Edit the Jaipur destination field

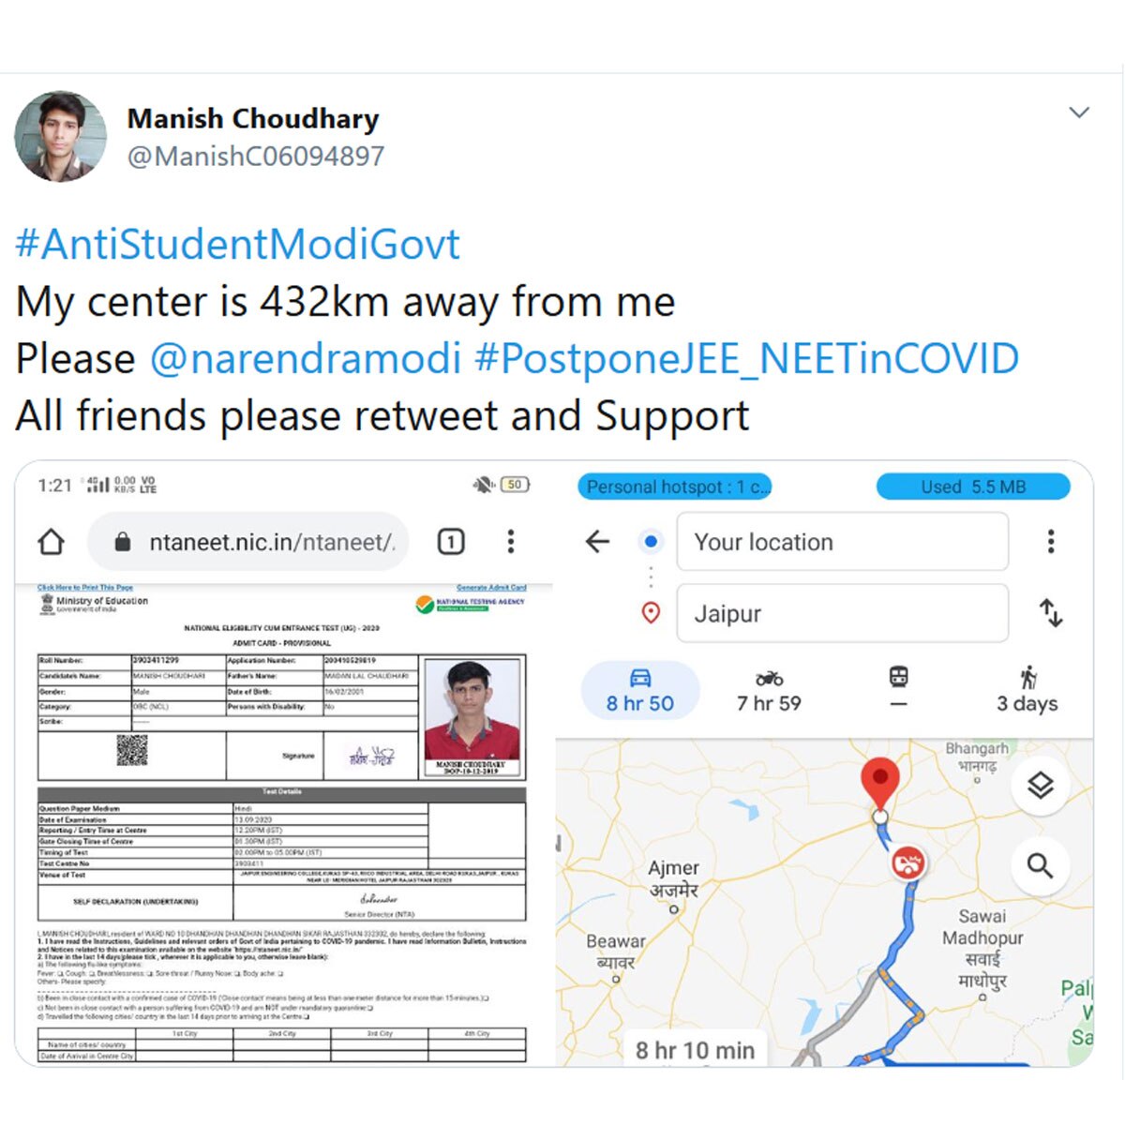[x=842, y=614]
